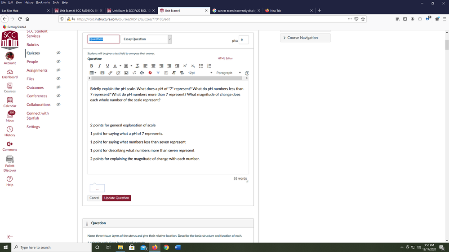This screenshot has width=449, height=252.
Task: Align text right in the editor
Action: 161,66
